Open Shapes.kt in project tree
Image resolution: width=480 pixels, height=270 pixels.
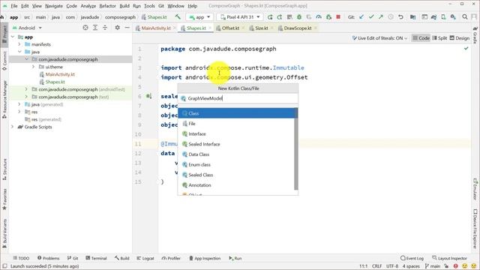click(x=55, y=82)
